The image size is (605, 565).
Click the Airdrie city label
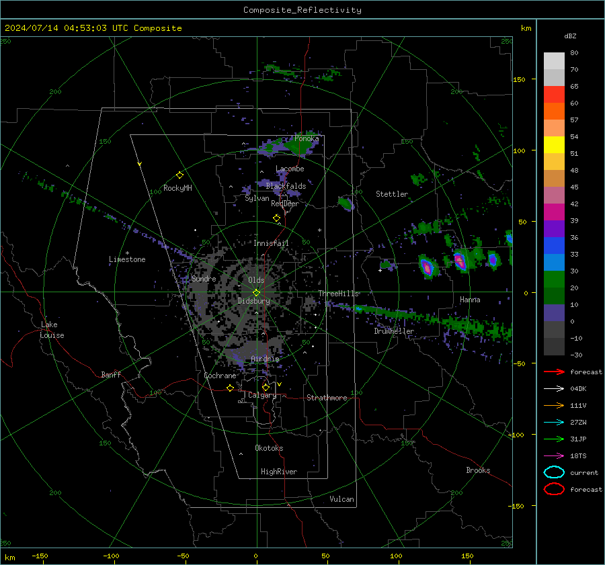265,359
